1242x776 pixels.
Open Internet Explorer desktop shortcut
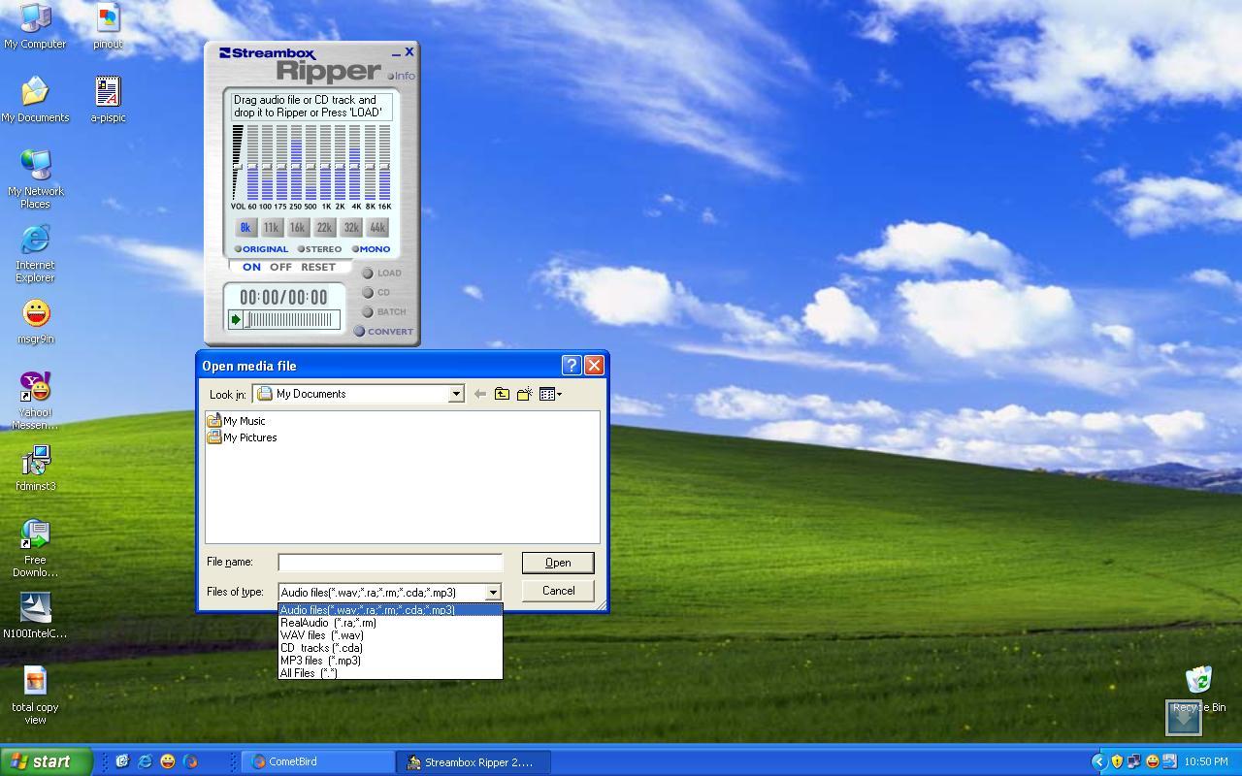(35, 253)
